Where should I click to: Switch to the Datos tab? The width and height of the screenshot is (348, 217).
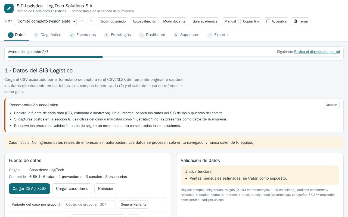pos(17,35)
